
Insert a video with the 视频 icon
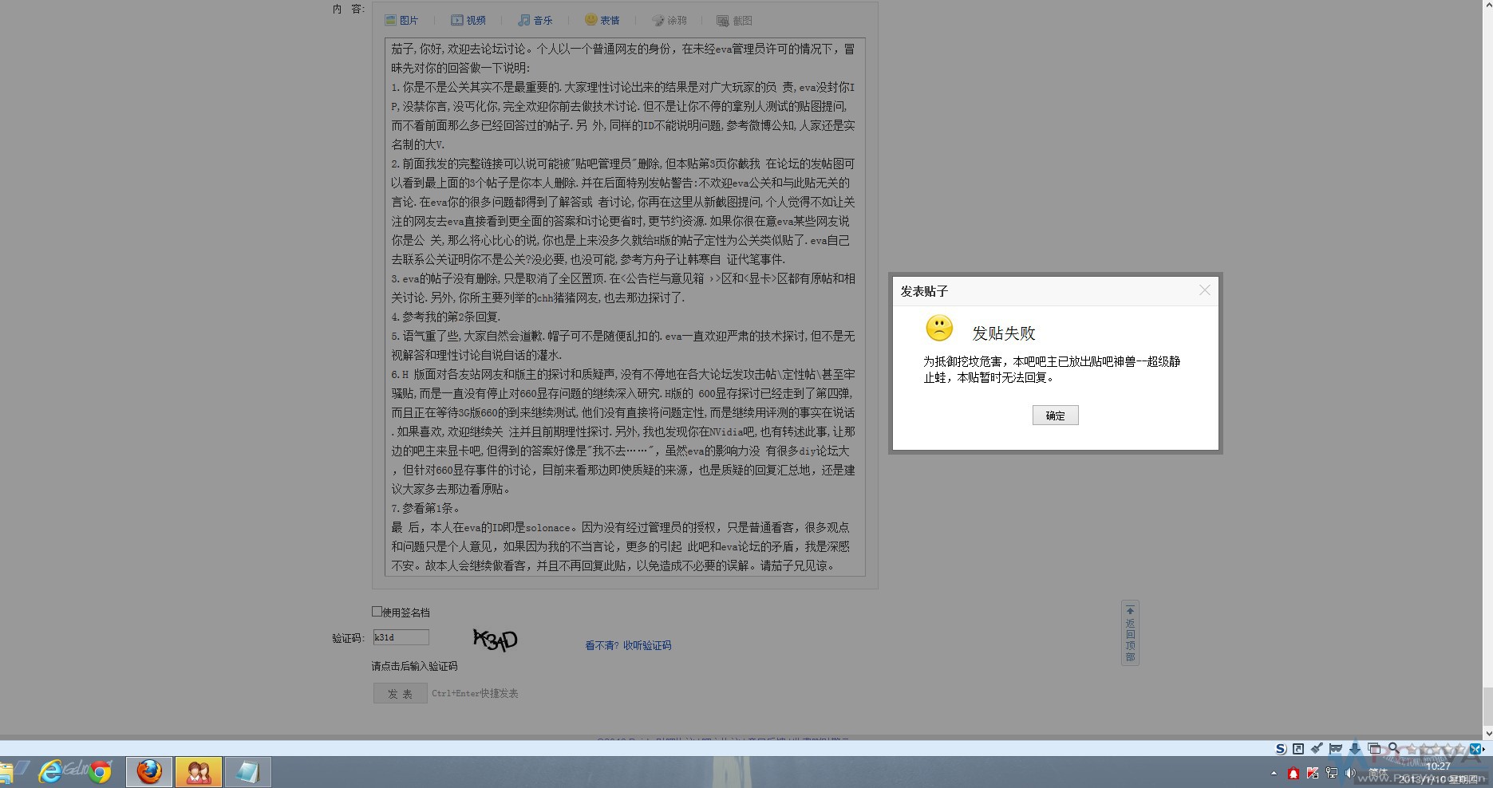coord(469,20)
